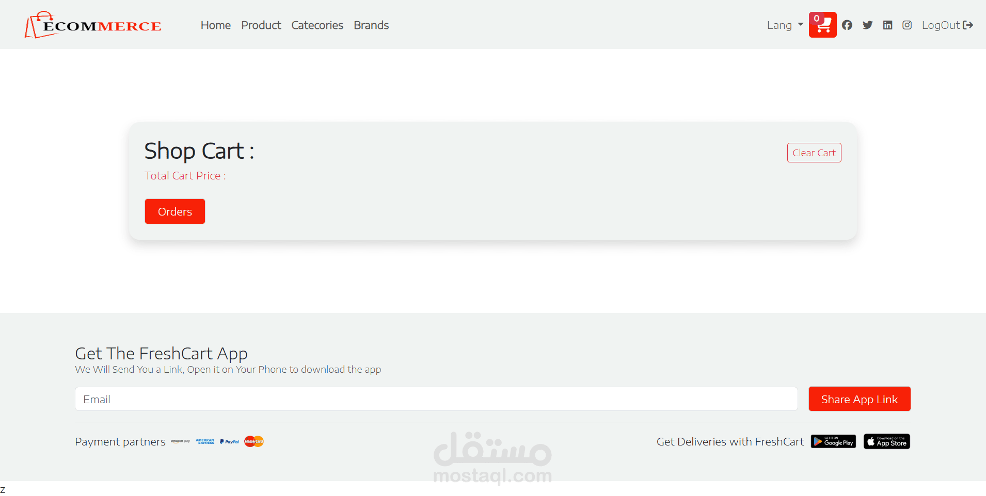Focus the Email input field
Image resolution: width=986 pixels, height=496 pixels.
436,399
